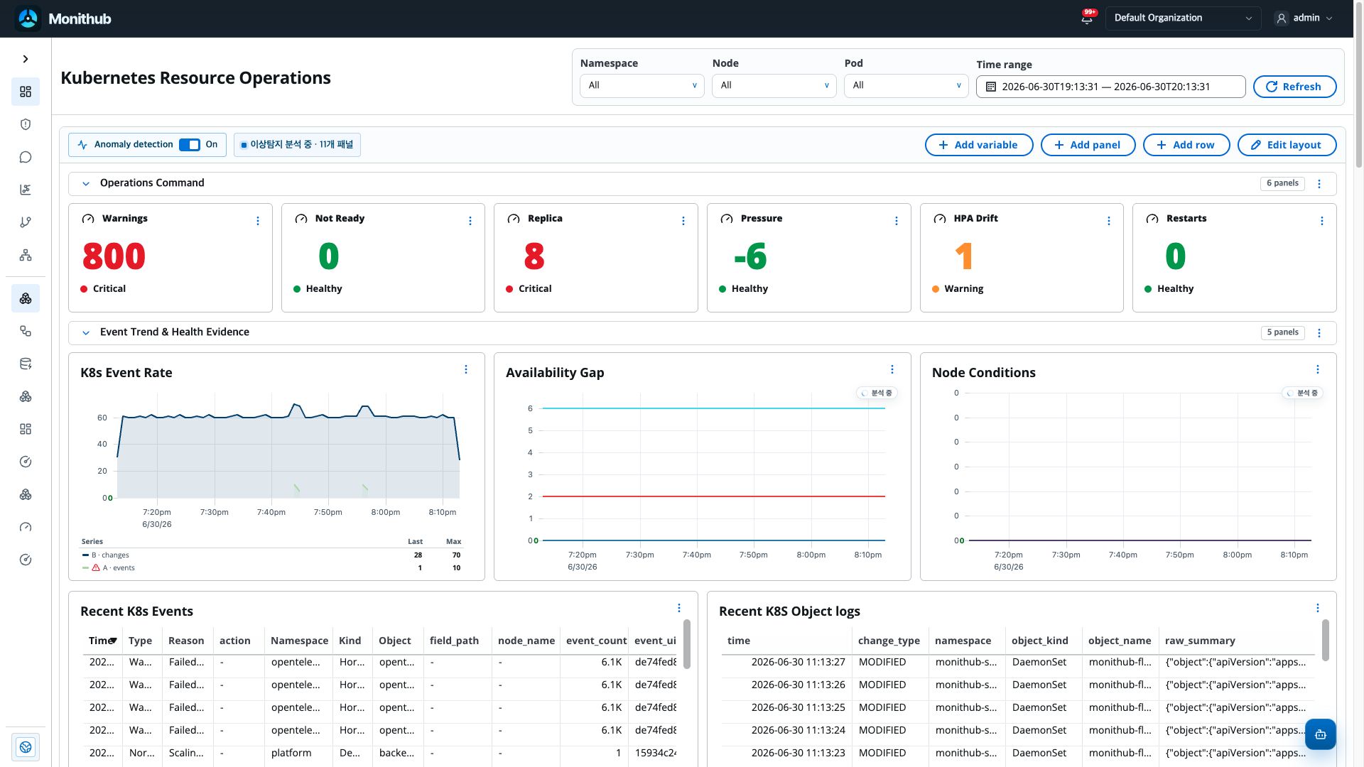This screenshot has width=1364, height=767.
Task: Click the Add variable button
Action: (x=979, y=145)
